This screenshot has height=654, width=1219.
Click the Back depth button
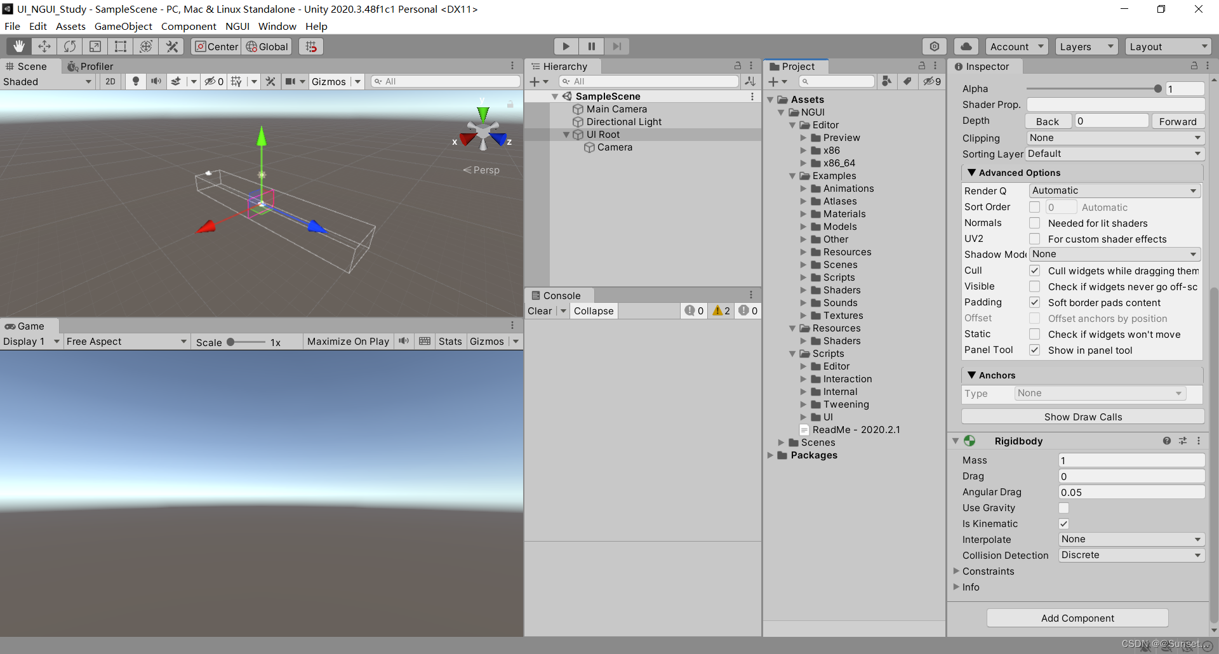[1048, 121]
